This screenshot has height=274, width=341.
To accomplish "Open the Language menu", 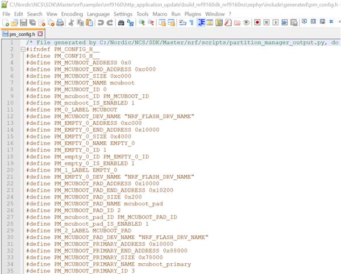I will (98, 14).
